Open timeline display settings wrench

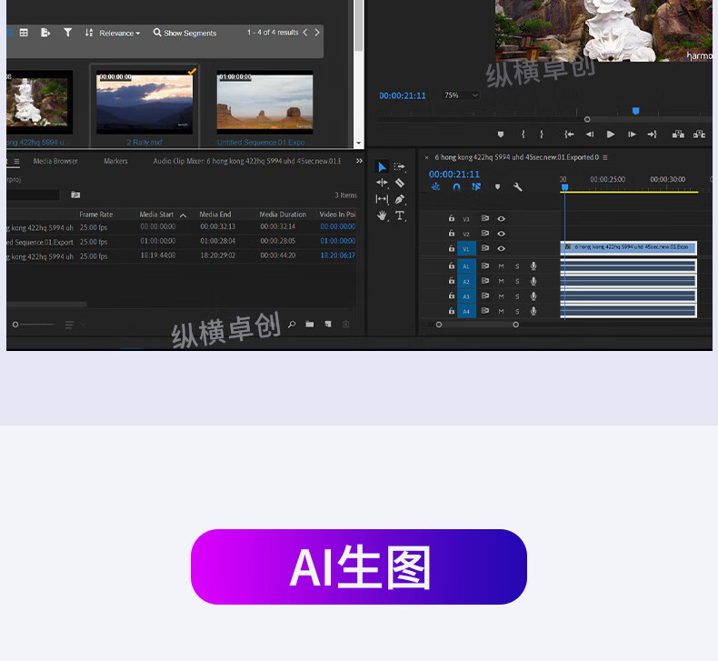coord(518,187)
